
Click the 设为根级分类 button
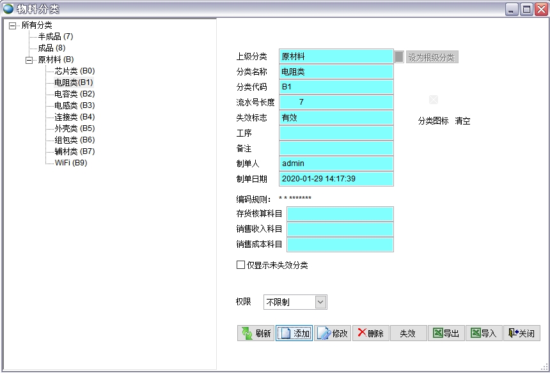(x=431, y=57)
